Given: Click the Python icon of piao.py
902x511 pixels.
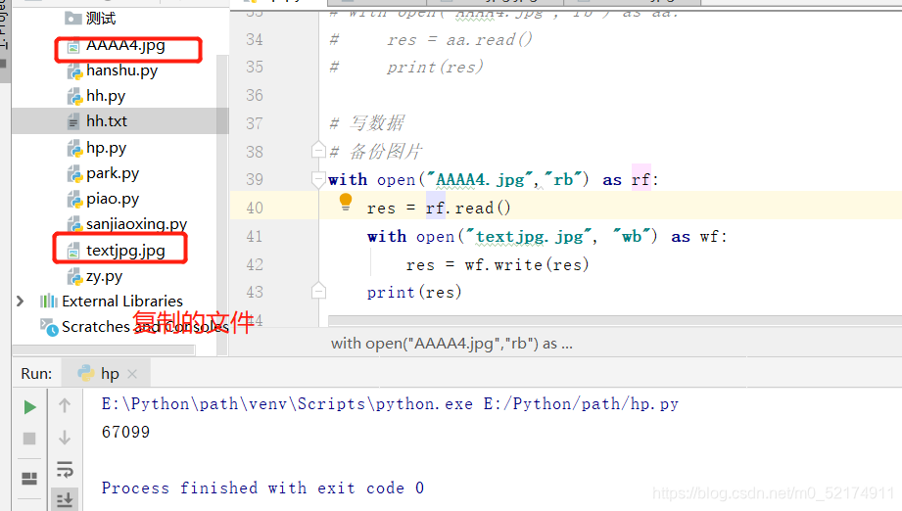Looking at the screenshot, I should pyautogui.click(x=74, y=200).
